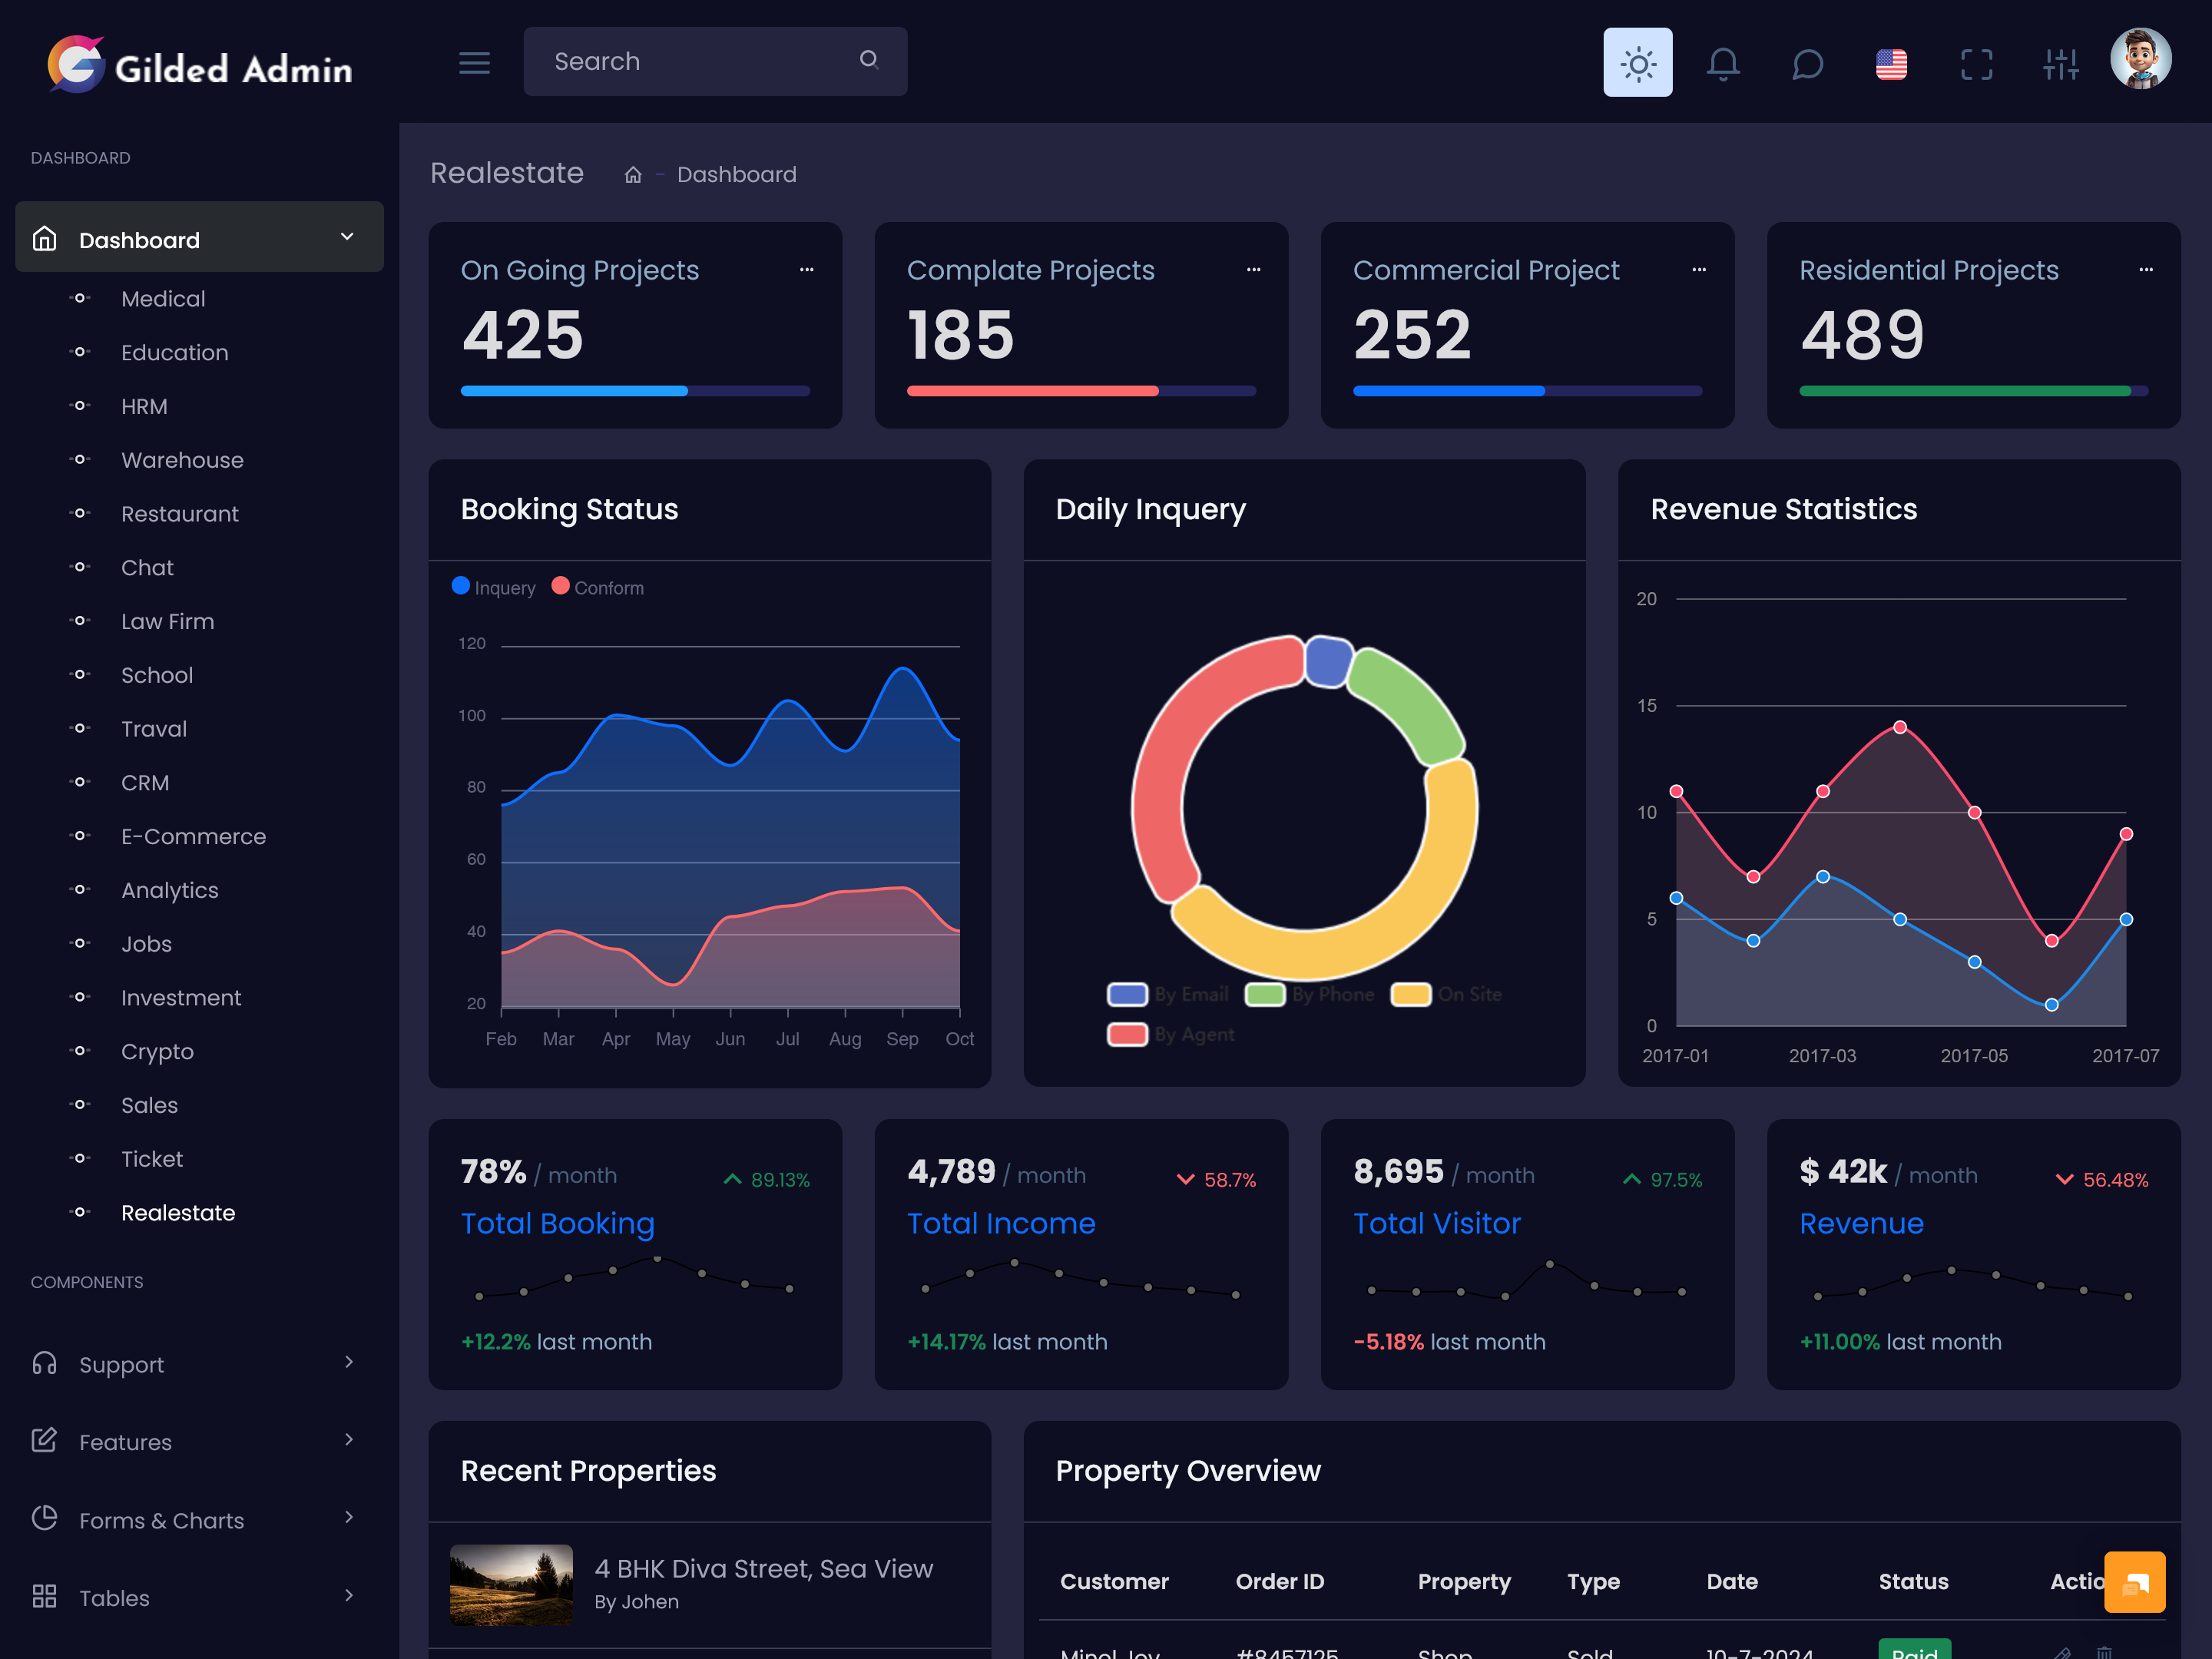Open the chat messages bubble icon

pos(1807,64)
